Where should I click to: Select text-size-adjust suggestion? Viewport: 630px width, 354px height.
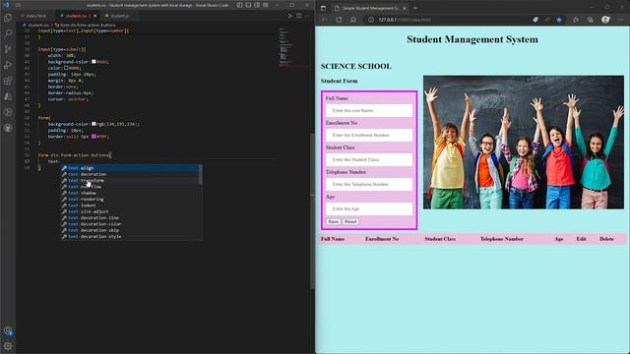pyautogui.click(x=130, y=211)
